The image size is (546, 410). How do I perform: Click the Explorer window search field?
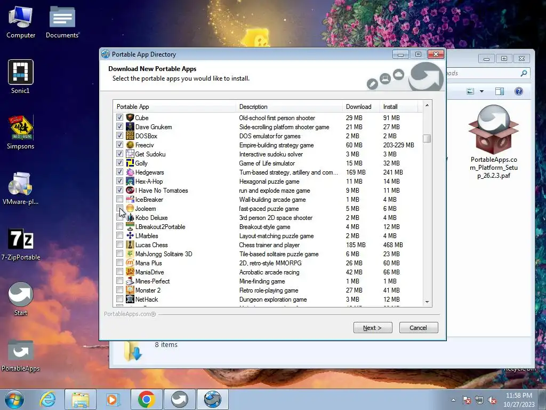click(x=487, y=73)
